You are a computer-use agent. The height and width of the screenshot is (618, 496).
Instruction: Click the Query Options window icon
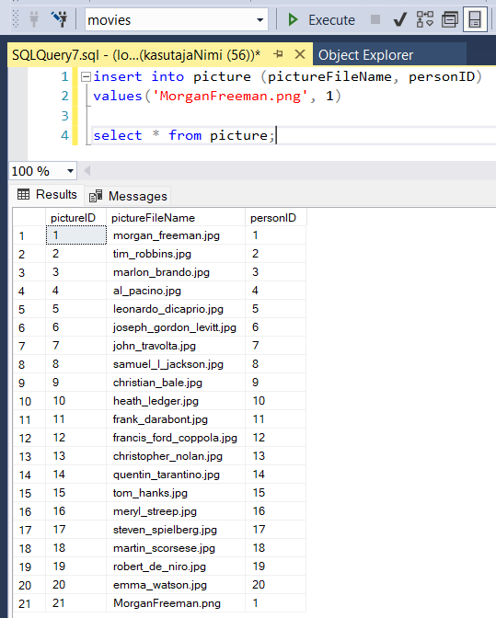(x=449, y=19)
